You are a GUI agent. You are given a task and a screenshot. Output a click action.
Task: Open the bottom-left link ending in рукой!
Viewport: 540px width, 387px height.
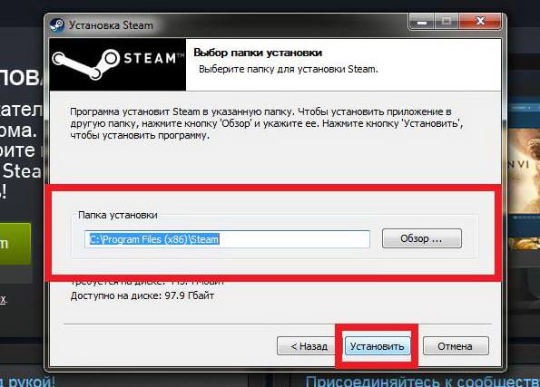pos(27,382)
